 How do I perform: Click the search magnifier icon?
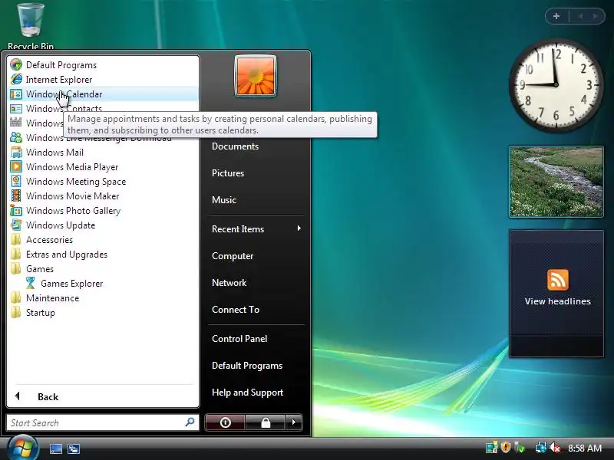[190, 422]
